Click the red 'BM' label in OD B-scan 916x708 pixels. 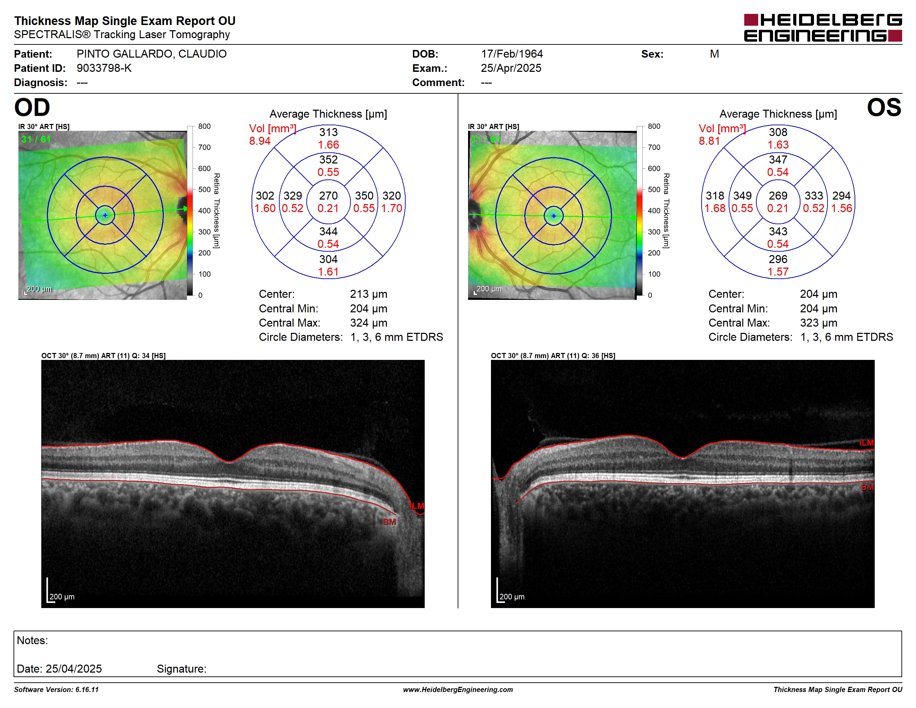389,522
